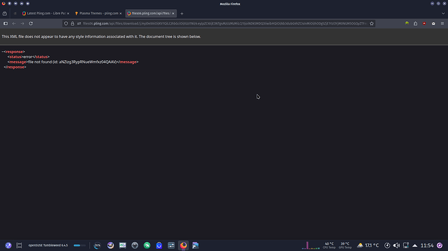
Task: Open the Extensions puzzle menu
Action: tap(416, 24)
